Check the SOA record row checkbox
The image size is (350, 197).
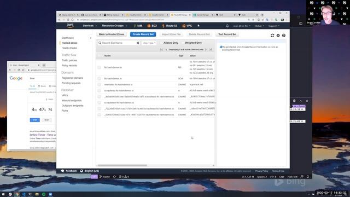(99, 78)
